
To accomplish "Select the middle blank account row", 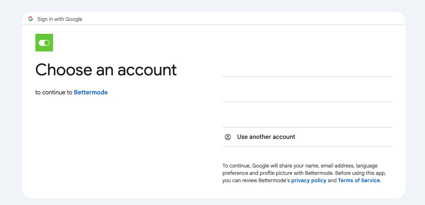I will click(x=307, y=90).
